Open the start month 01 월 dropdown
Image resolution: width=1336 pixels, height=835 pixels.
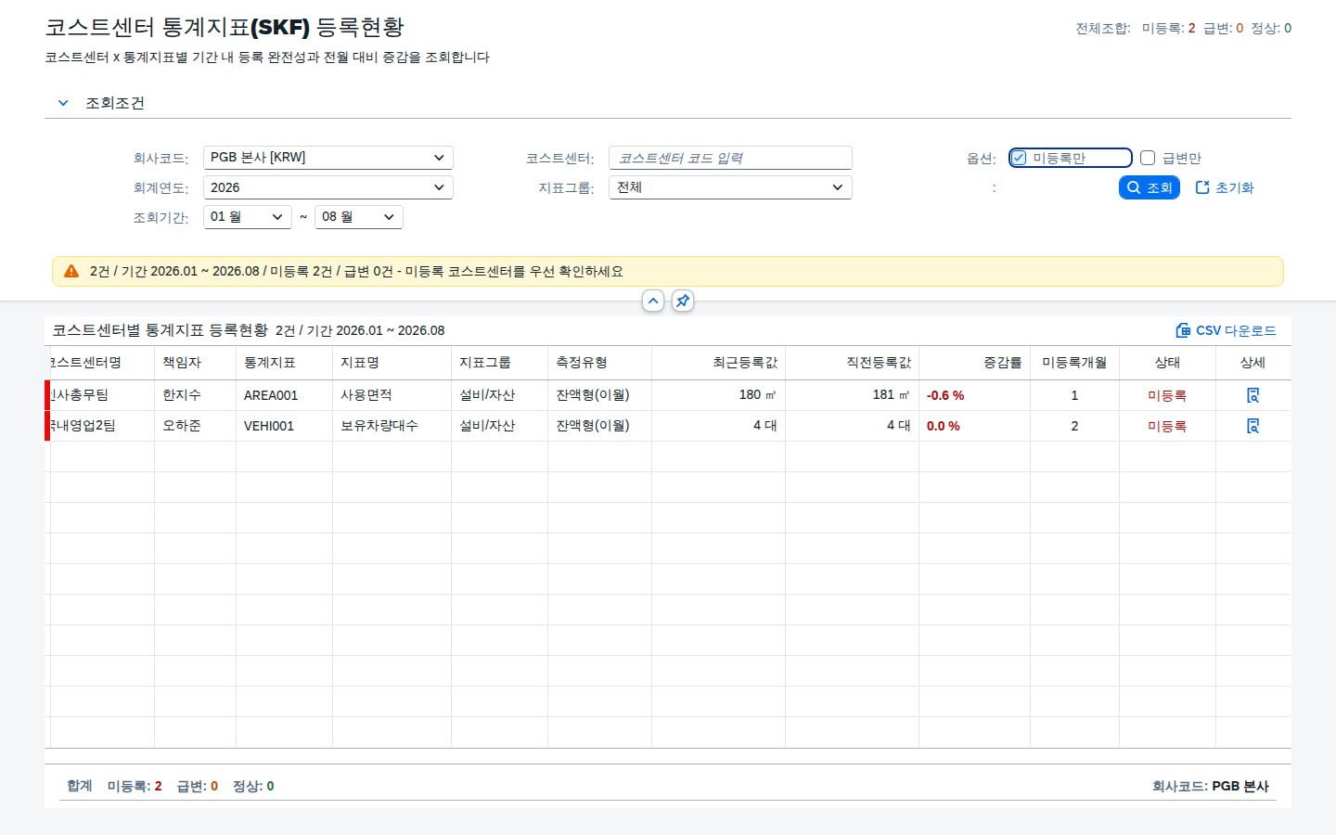(x=247, y=217)
